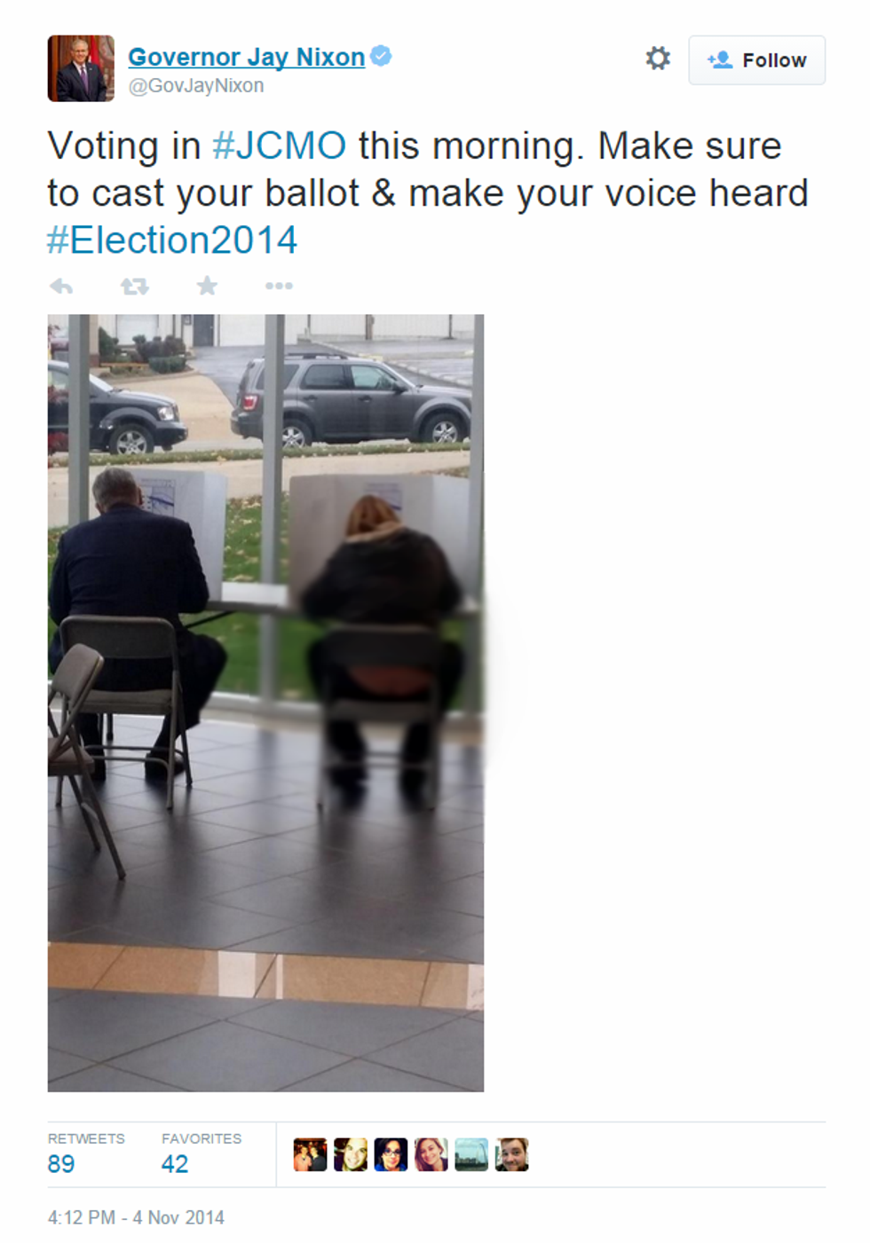Viewport: 870px width, 1243px height.
Task: Click the blue verified badge
Action: pos(381,56)
